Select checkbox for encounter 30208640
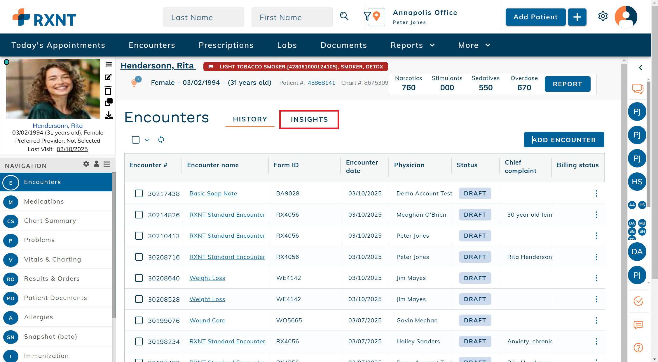The image size is (658, 362). [139, 278]
